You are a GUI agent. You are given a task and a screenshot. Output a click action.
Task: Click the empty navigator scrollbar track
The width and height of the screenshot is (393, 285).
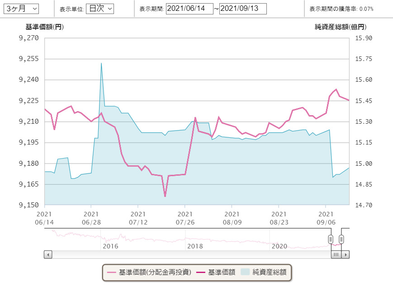(x=181, y=255)
